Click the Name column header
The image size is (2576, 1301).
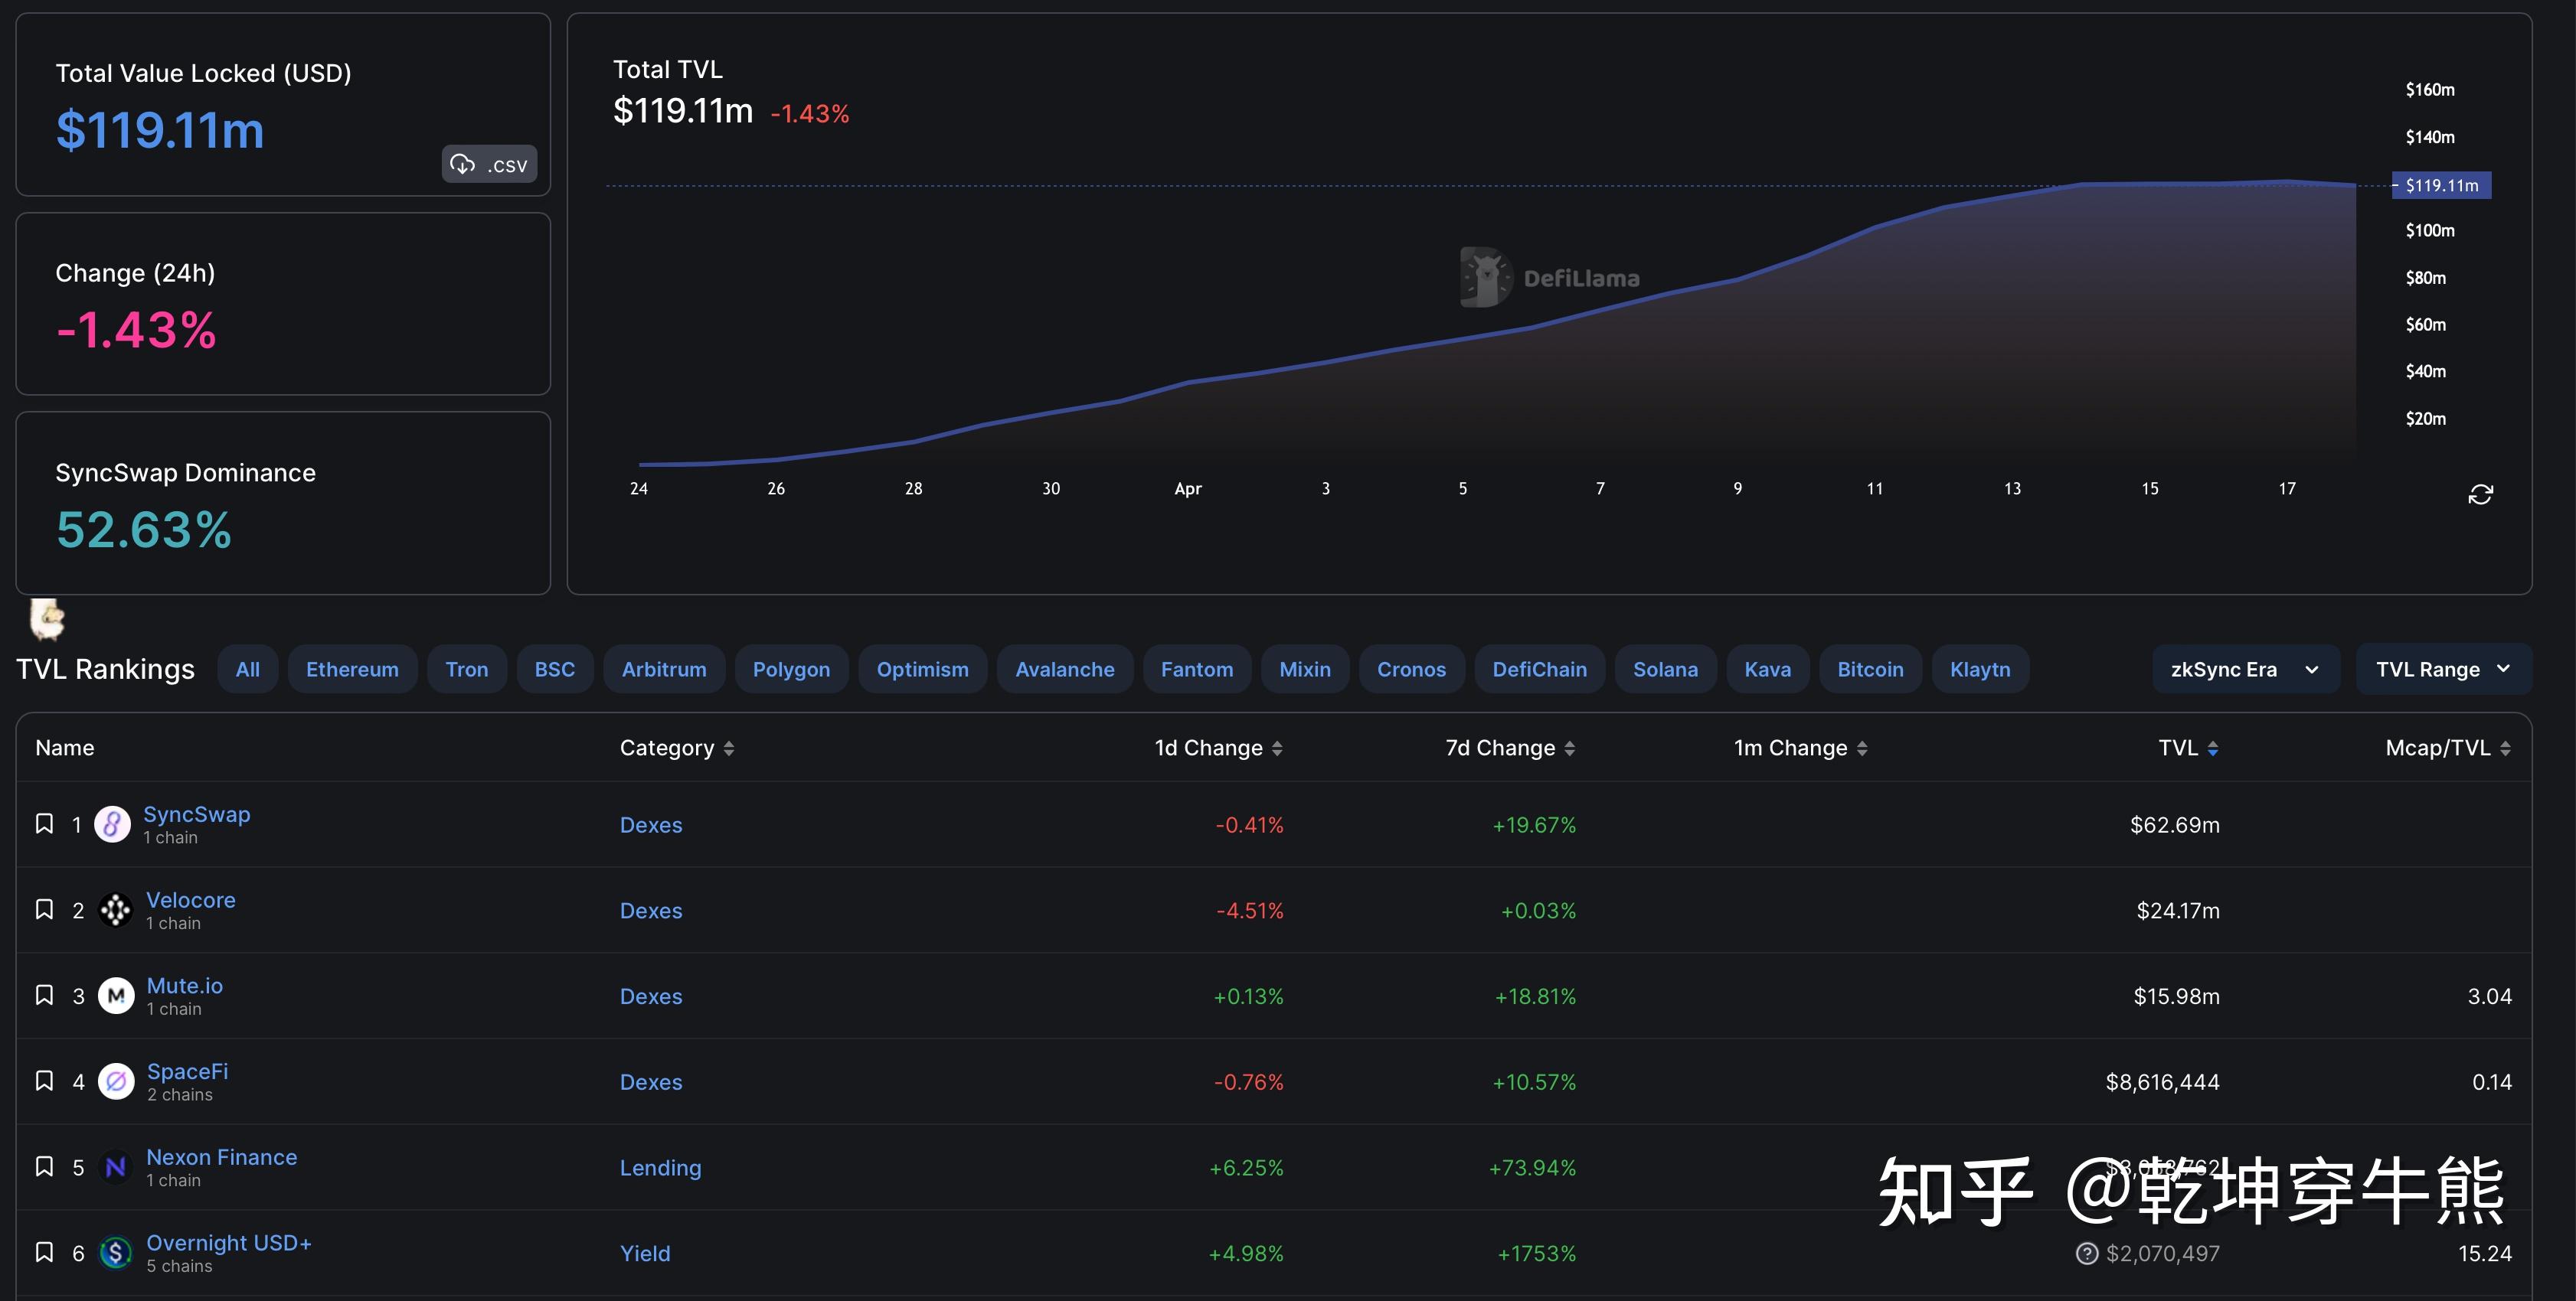65,748
